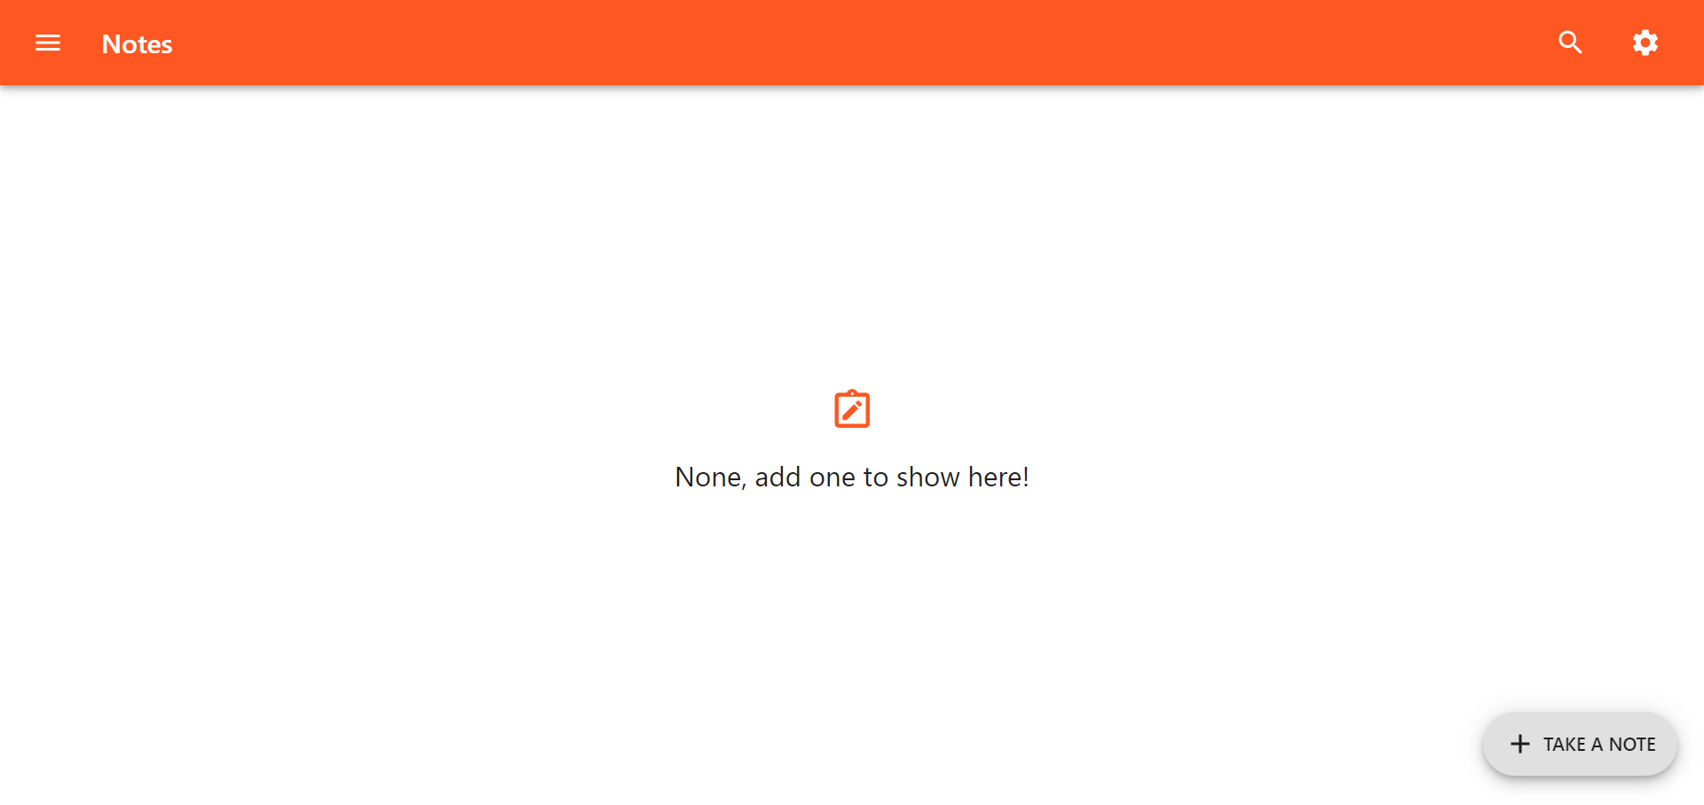The height and width of the screenshot is (805, 1704).
Task: Click the plus icon in Take a Note
Action: coord(1519,744)
